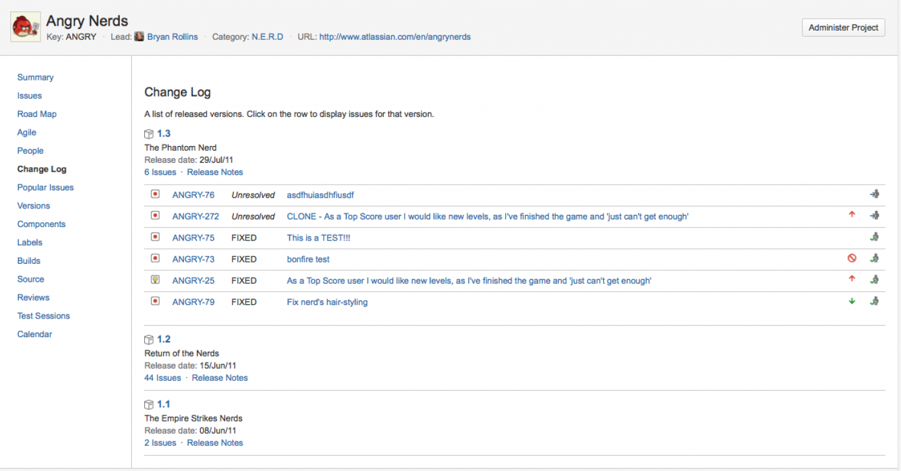Click the lightbulb icon for ANGRY-25

click(155, 280)
